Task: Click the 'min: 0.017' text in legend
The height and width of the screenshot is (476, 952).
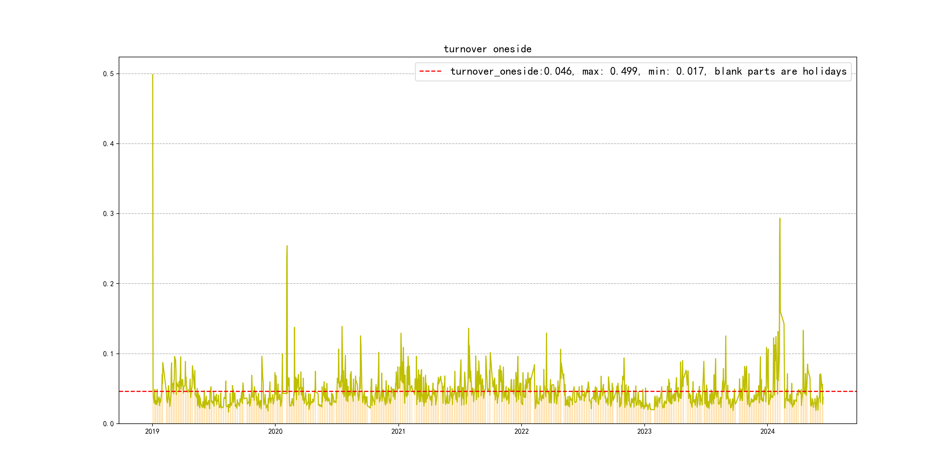Action: [676, 71]
